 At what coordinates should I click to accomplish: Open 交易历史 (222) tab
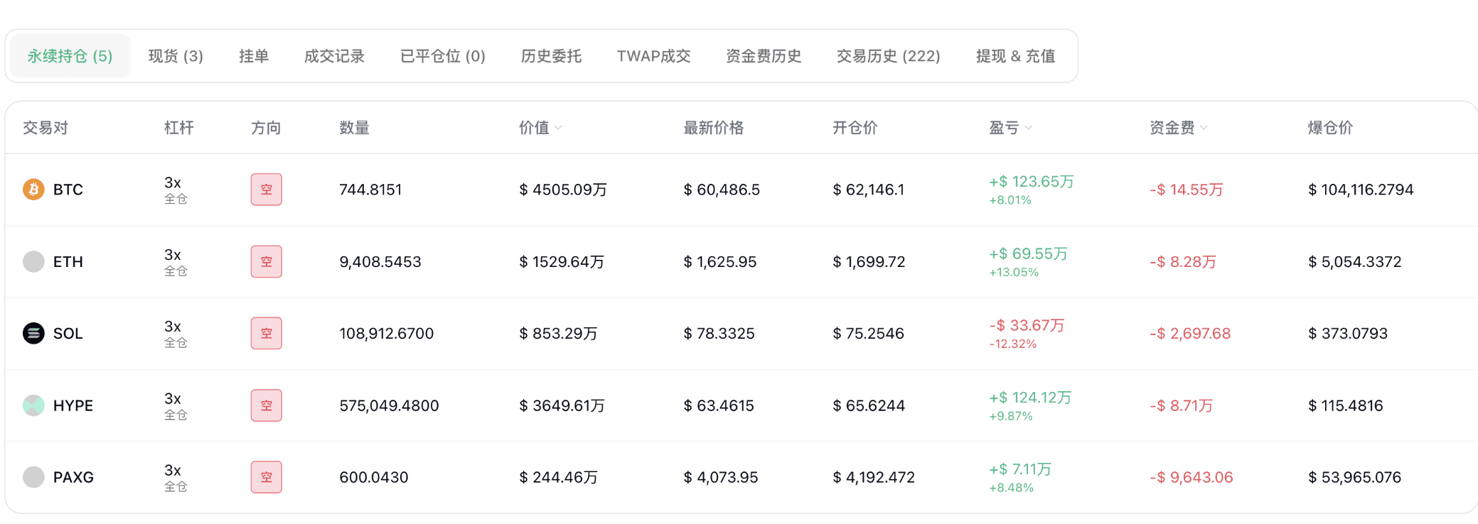click(889, 56)
